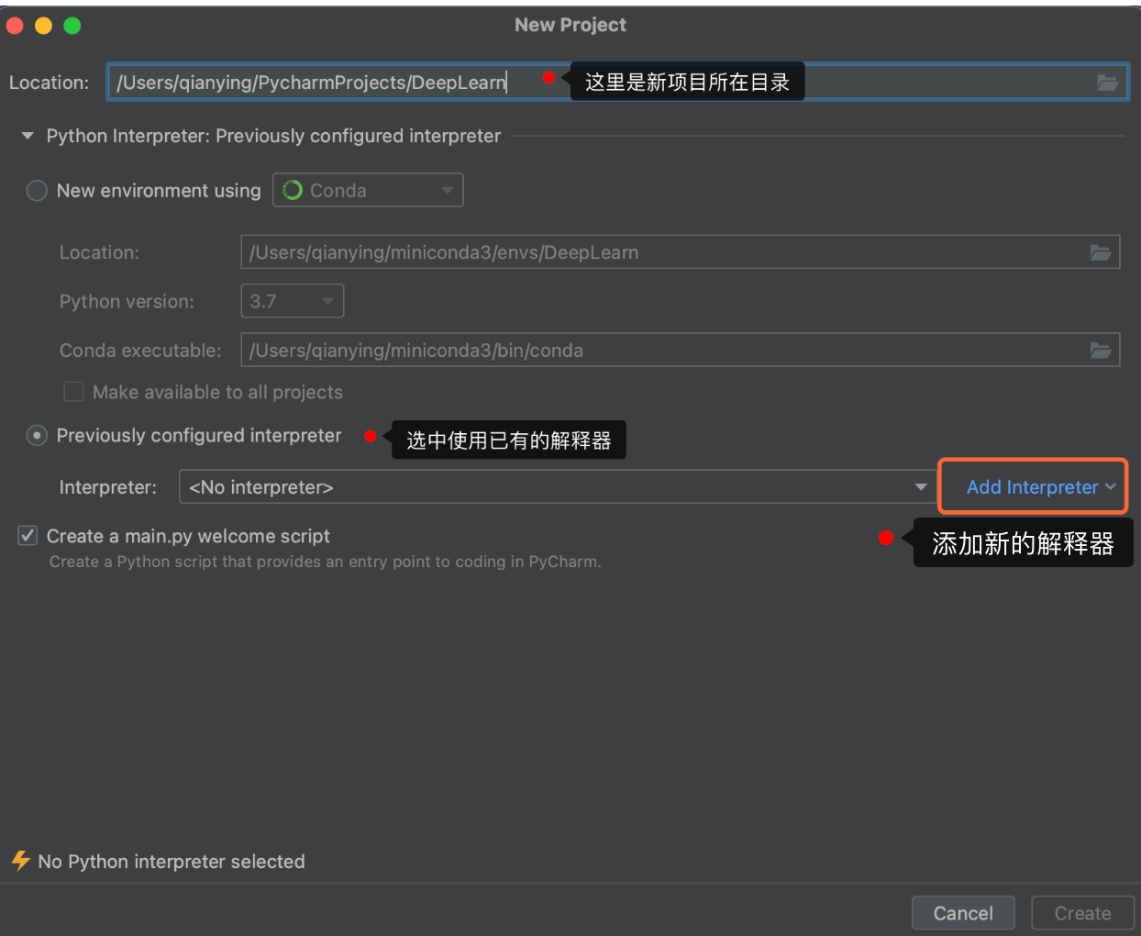The image size is (1141, 936).
Task: Browse for Conda executable path
Action: tap(1101, 351)
